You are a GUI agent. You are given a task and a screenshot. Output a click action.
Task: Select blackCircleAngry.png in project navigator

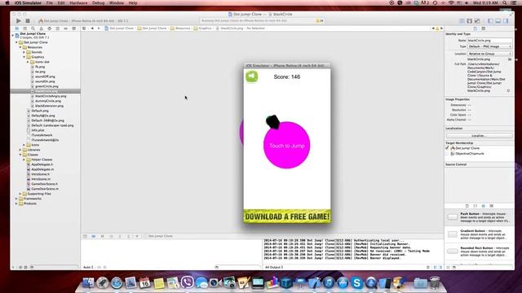[x=51, y=96]
